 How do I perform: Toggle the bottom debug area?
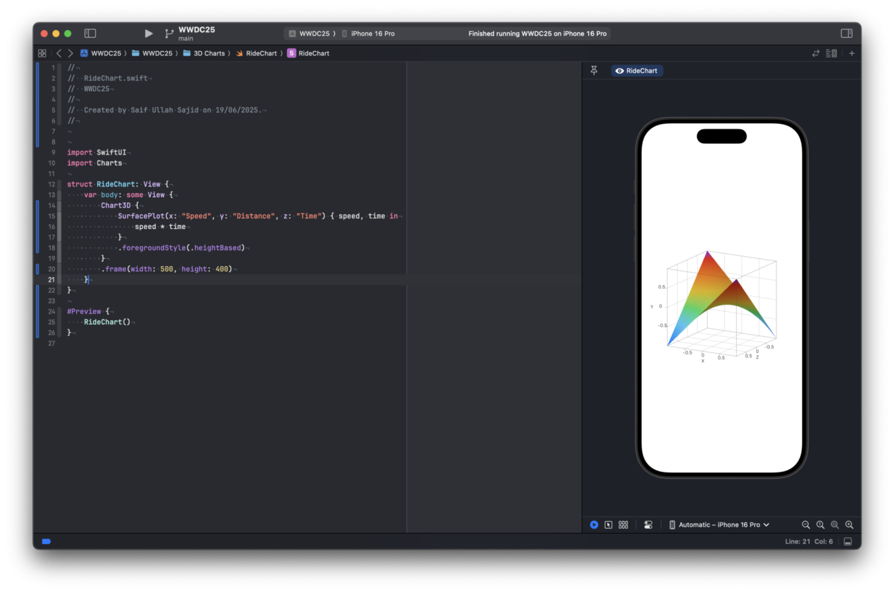click(847, 541)
